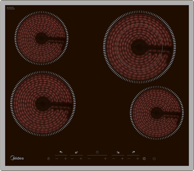The height and width of the screenshot is (171, 194).
Task: Decrease the timer with its minus button
Action: click(x=89, y=159)
